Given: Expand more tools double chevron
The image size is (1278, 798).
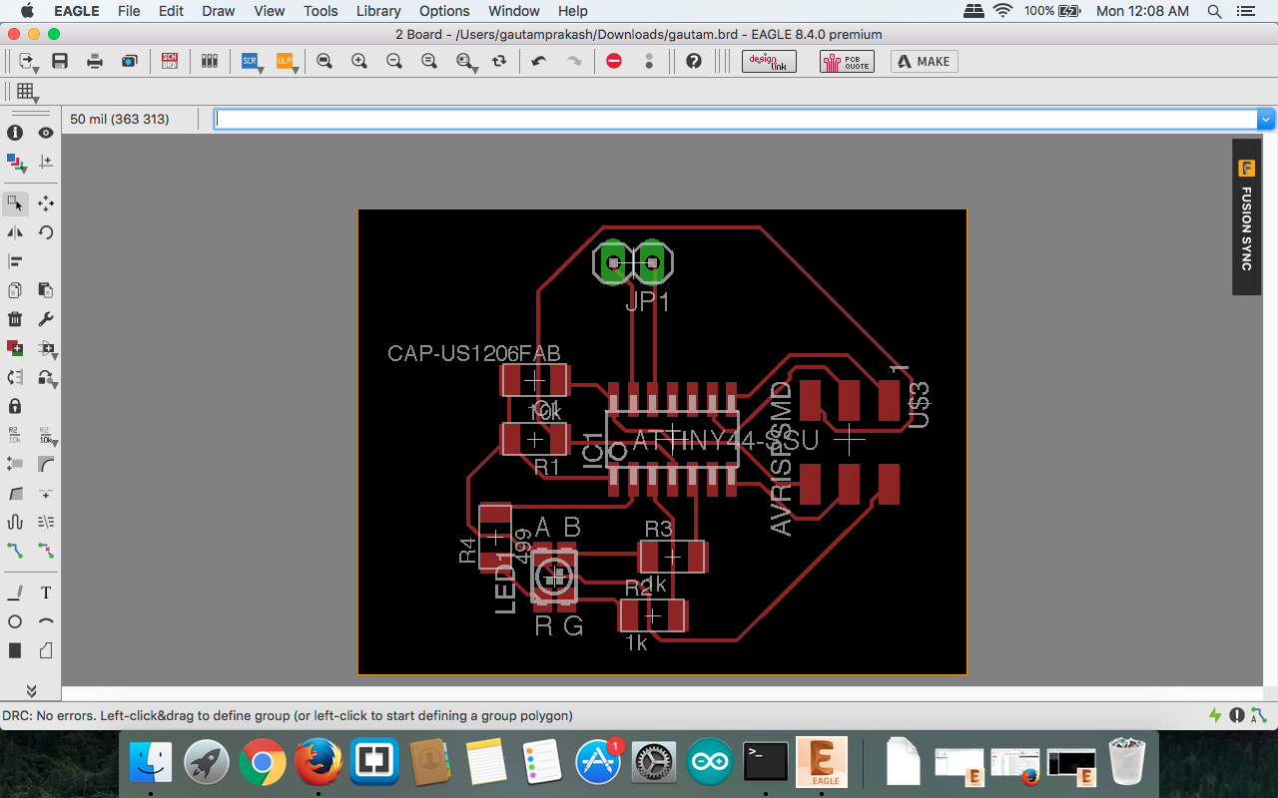Looking at the screenshot, I should click(x=31, y=690).
